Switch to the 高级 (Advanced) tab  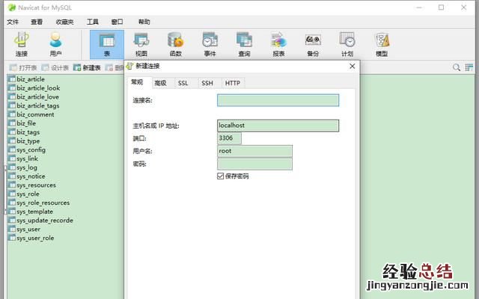160,83
